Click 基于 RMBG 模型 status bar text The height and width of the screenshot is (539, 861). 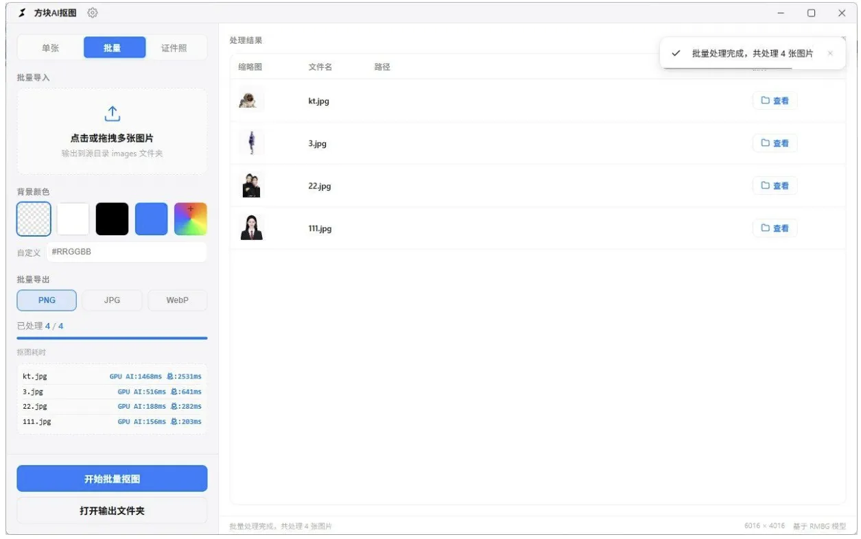(x=819, y=526)
